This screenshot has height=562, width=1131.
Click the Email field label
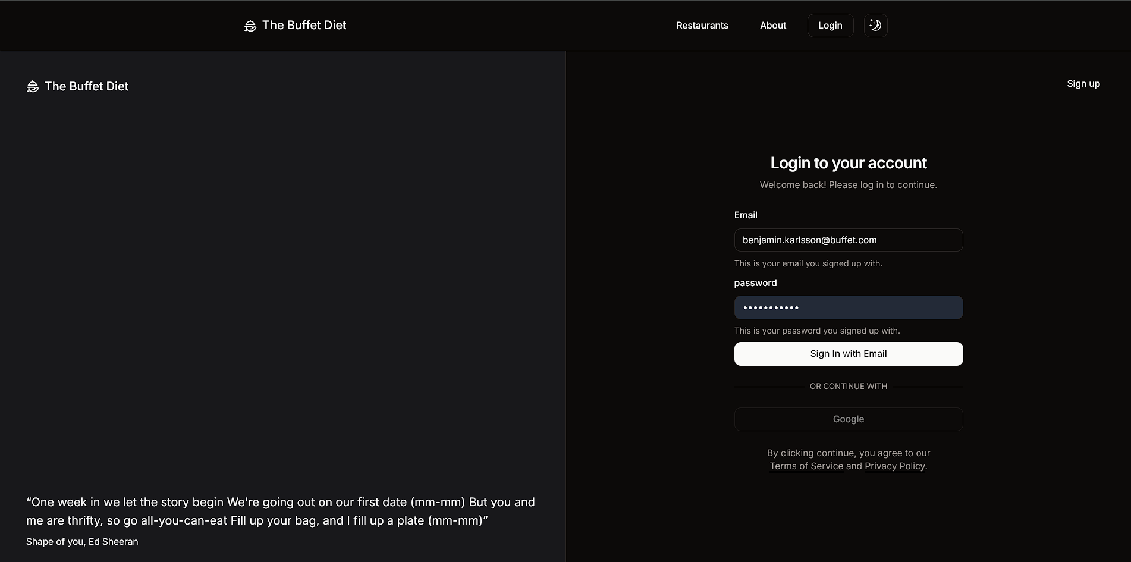746,215
